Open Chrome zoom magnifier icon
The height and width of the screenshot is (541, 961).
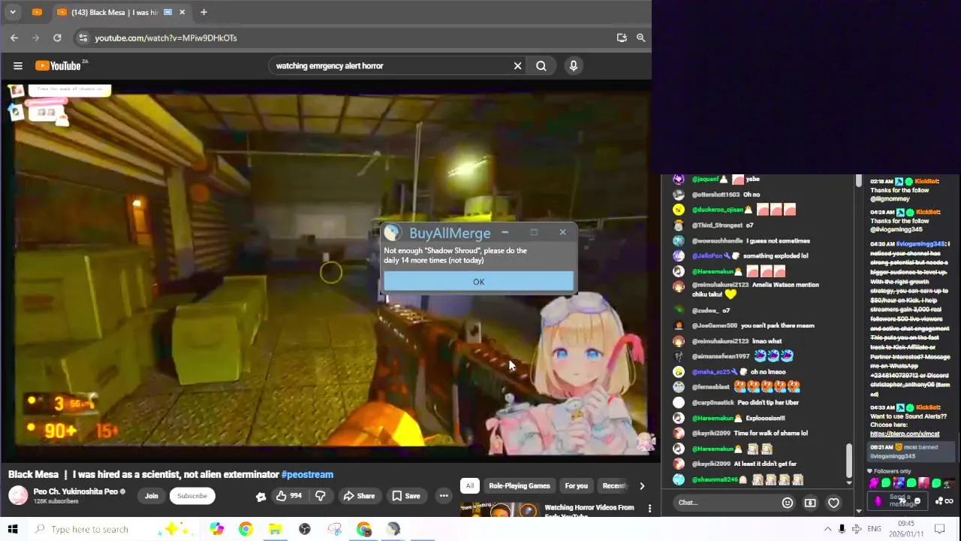640,38
